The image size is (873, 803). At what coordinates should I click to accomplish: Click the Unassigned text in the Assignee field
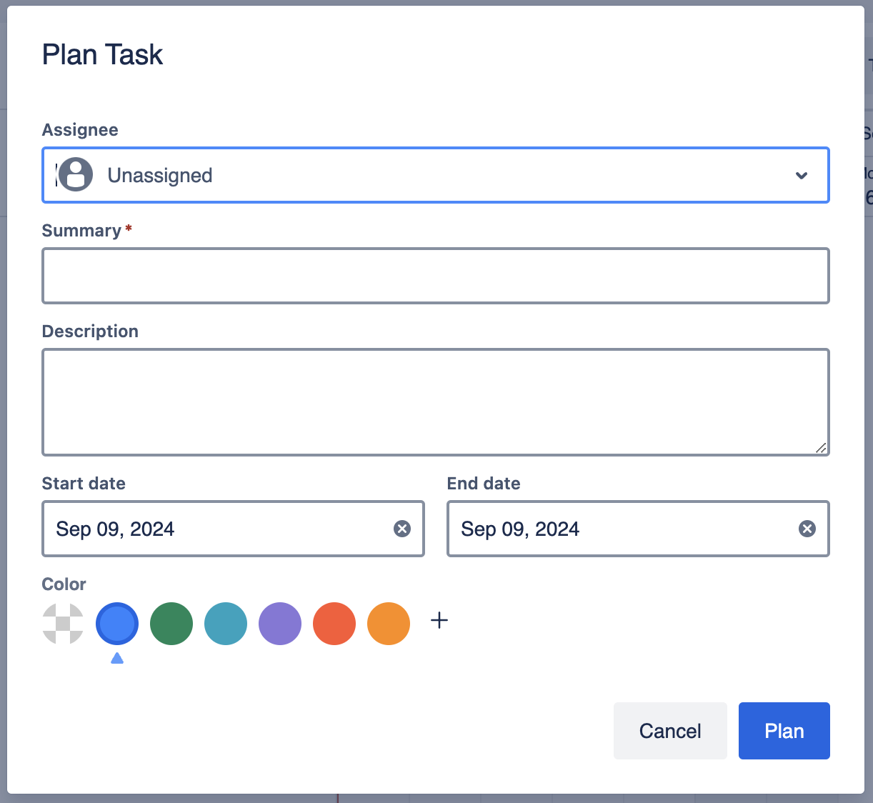click(160, 176)
